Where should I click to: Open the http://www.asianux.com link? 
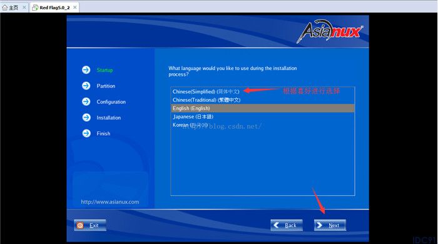[x=109, y=202]
